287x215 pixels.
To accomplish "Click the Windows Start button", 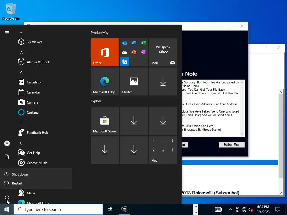I will point(7,209).
